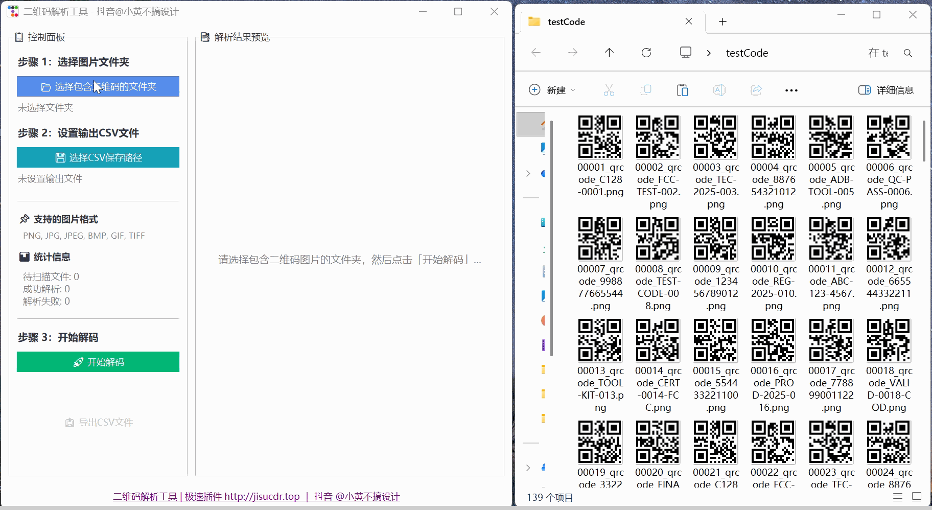
Task: Click 选择包含二维码的文件夹 button
Action: [x=98, y=86]
